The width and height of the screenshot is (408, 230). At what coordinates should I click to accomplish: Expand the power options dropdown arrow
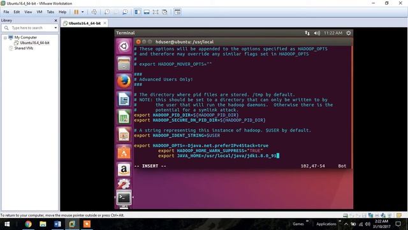pos(82,12)
